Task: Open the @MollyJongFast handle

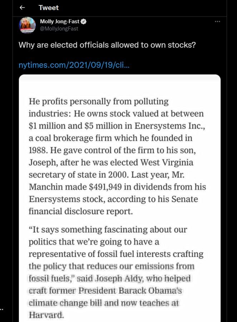Action: pyautogui.click(x=59, y=29)
